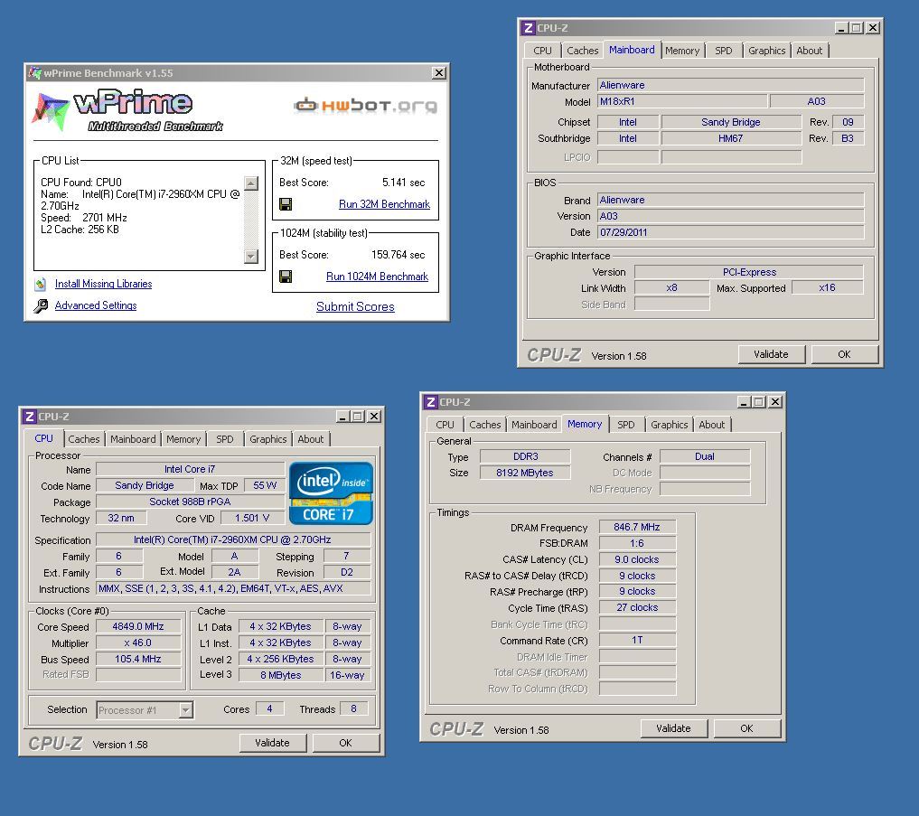
Task: Click the Advanced Settings wrench icon
Action: tap(41, 305)
